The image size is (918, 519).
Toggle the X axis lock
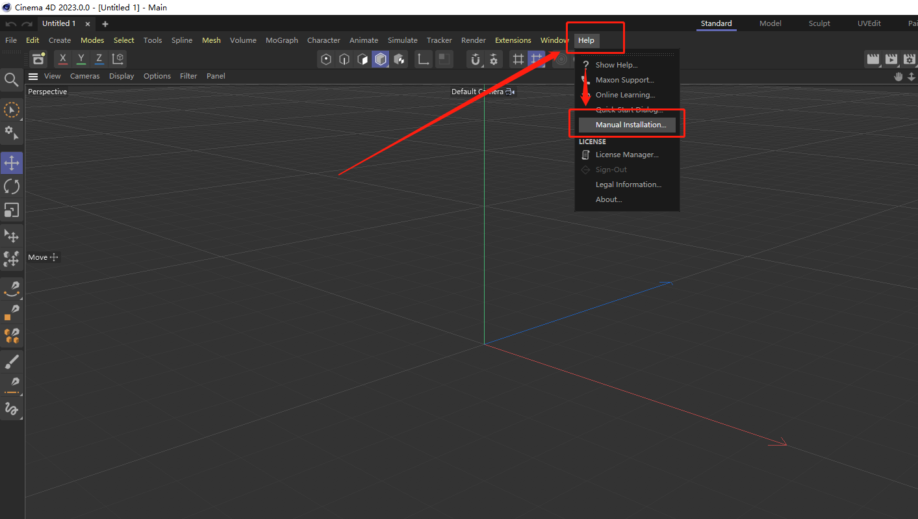coord(62,58)
